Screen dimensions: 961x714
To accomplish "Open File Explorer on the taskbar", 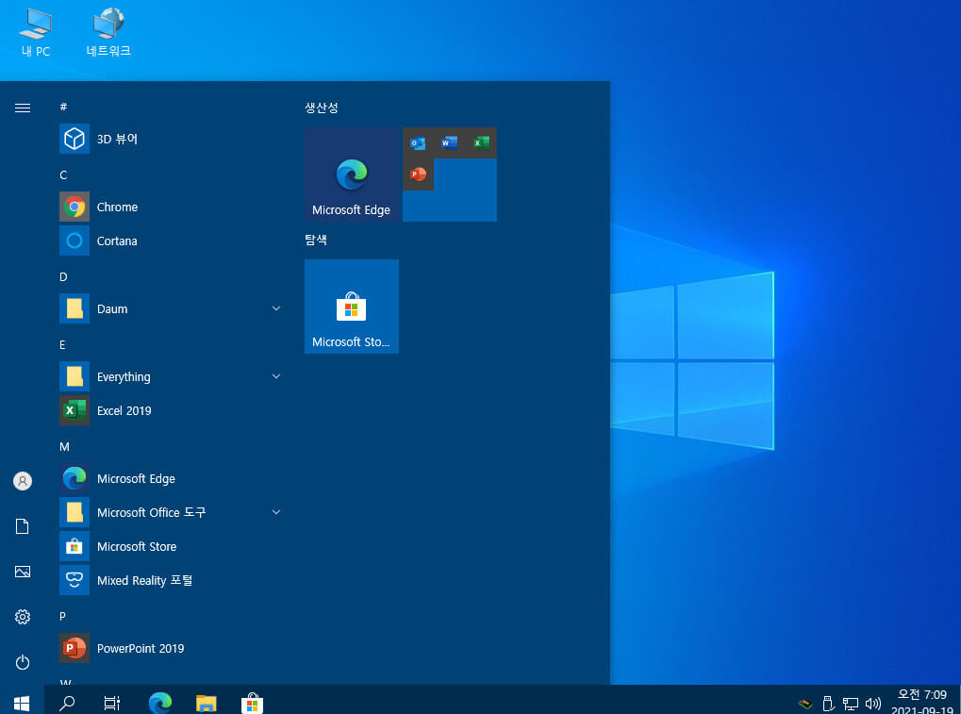I will [x=206, y=703].
